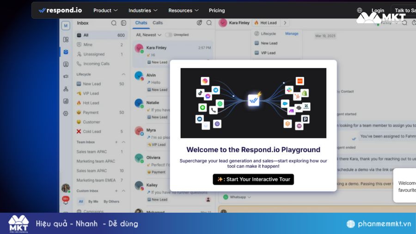Select the All inbox with 600

coord(101,35)
